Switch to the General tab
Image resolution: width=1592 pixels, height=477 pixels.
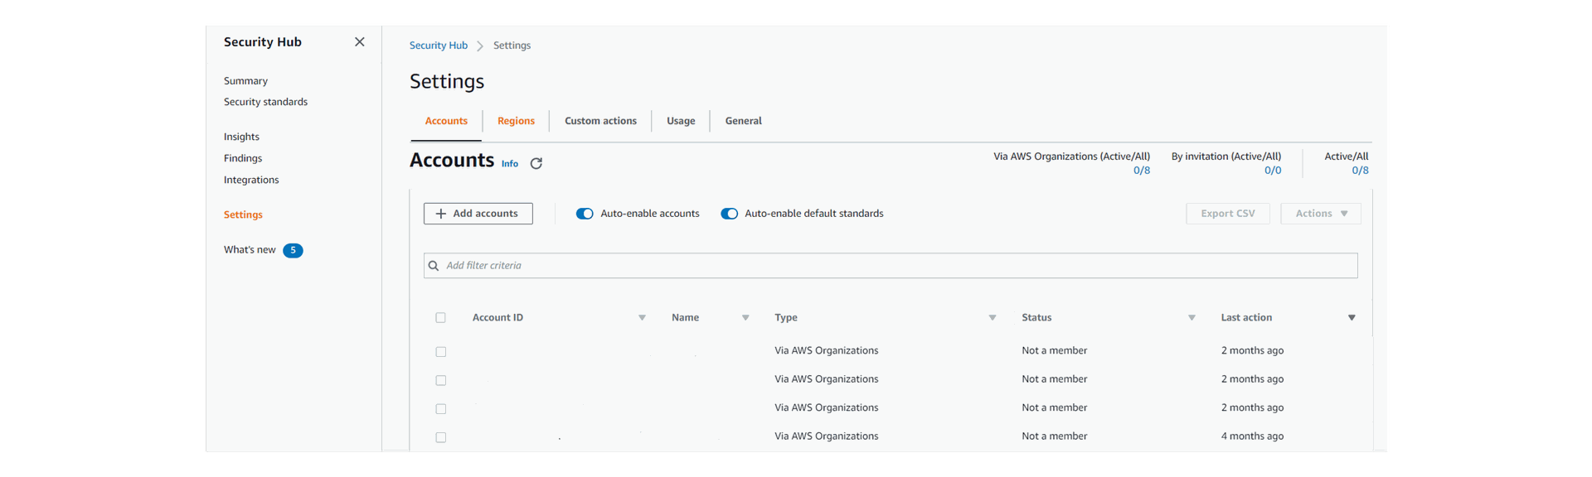(743, 121)
